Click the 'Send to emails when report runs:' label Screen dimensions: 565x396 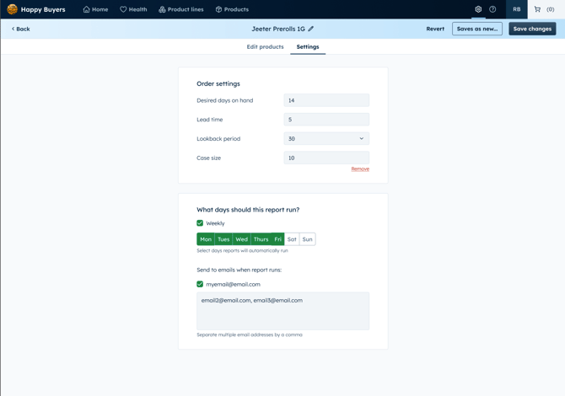coord(239,270)
